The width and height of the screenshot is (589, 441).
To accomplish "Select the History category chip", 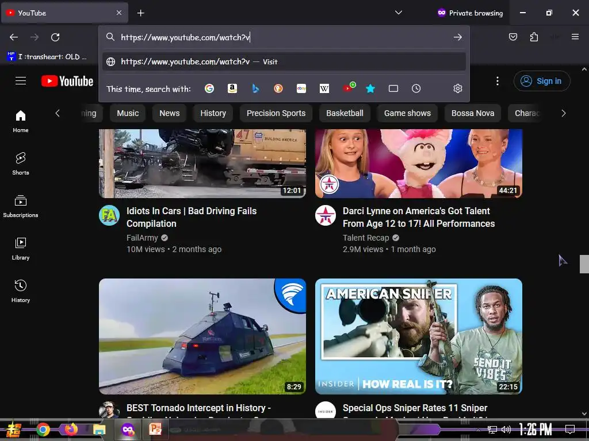I will coord(213,113).
